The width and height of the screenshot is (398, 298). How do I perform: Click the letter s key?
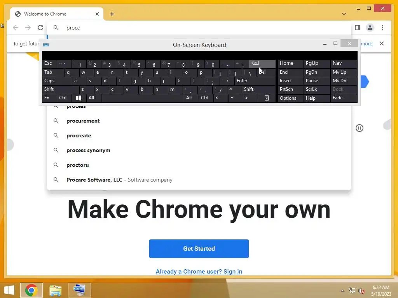pos(94,81)
